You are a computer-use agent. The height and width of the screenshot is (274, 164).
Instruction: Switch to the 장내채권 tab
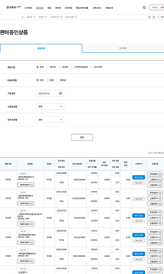pyautogui.click(x=123, y=48)
